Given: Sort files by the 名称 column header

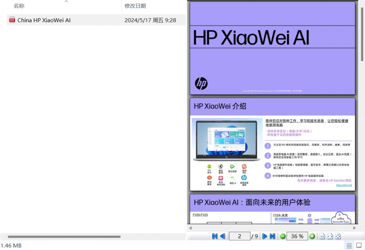Looking at the screenshot, I should tap(19, 6).
